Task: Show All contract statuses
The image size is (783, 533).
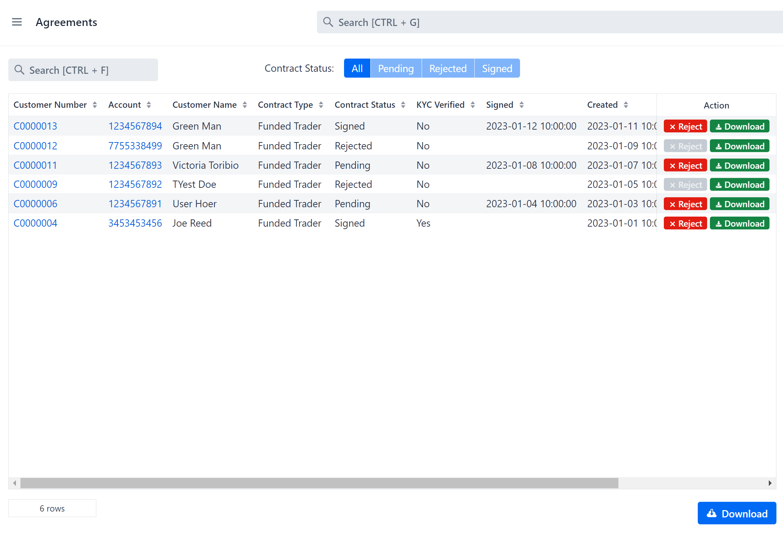Action: [357, 69]
